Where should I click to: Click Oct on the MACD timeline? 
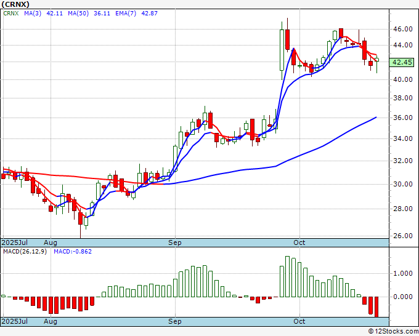click(299, 321)
